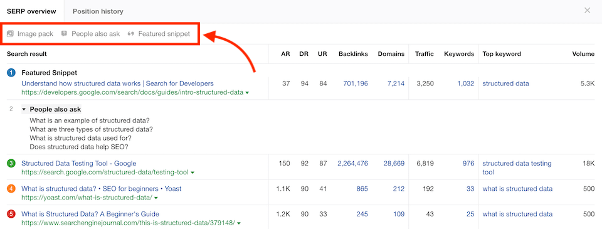Expand the searchenginejournal.com URL dropdown arrow
The height and width of the screenshot is (229, 602).
pyautogui.click(x=239, y=223)
